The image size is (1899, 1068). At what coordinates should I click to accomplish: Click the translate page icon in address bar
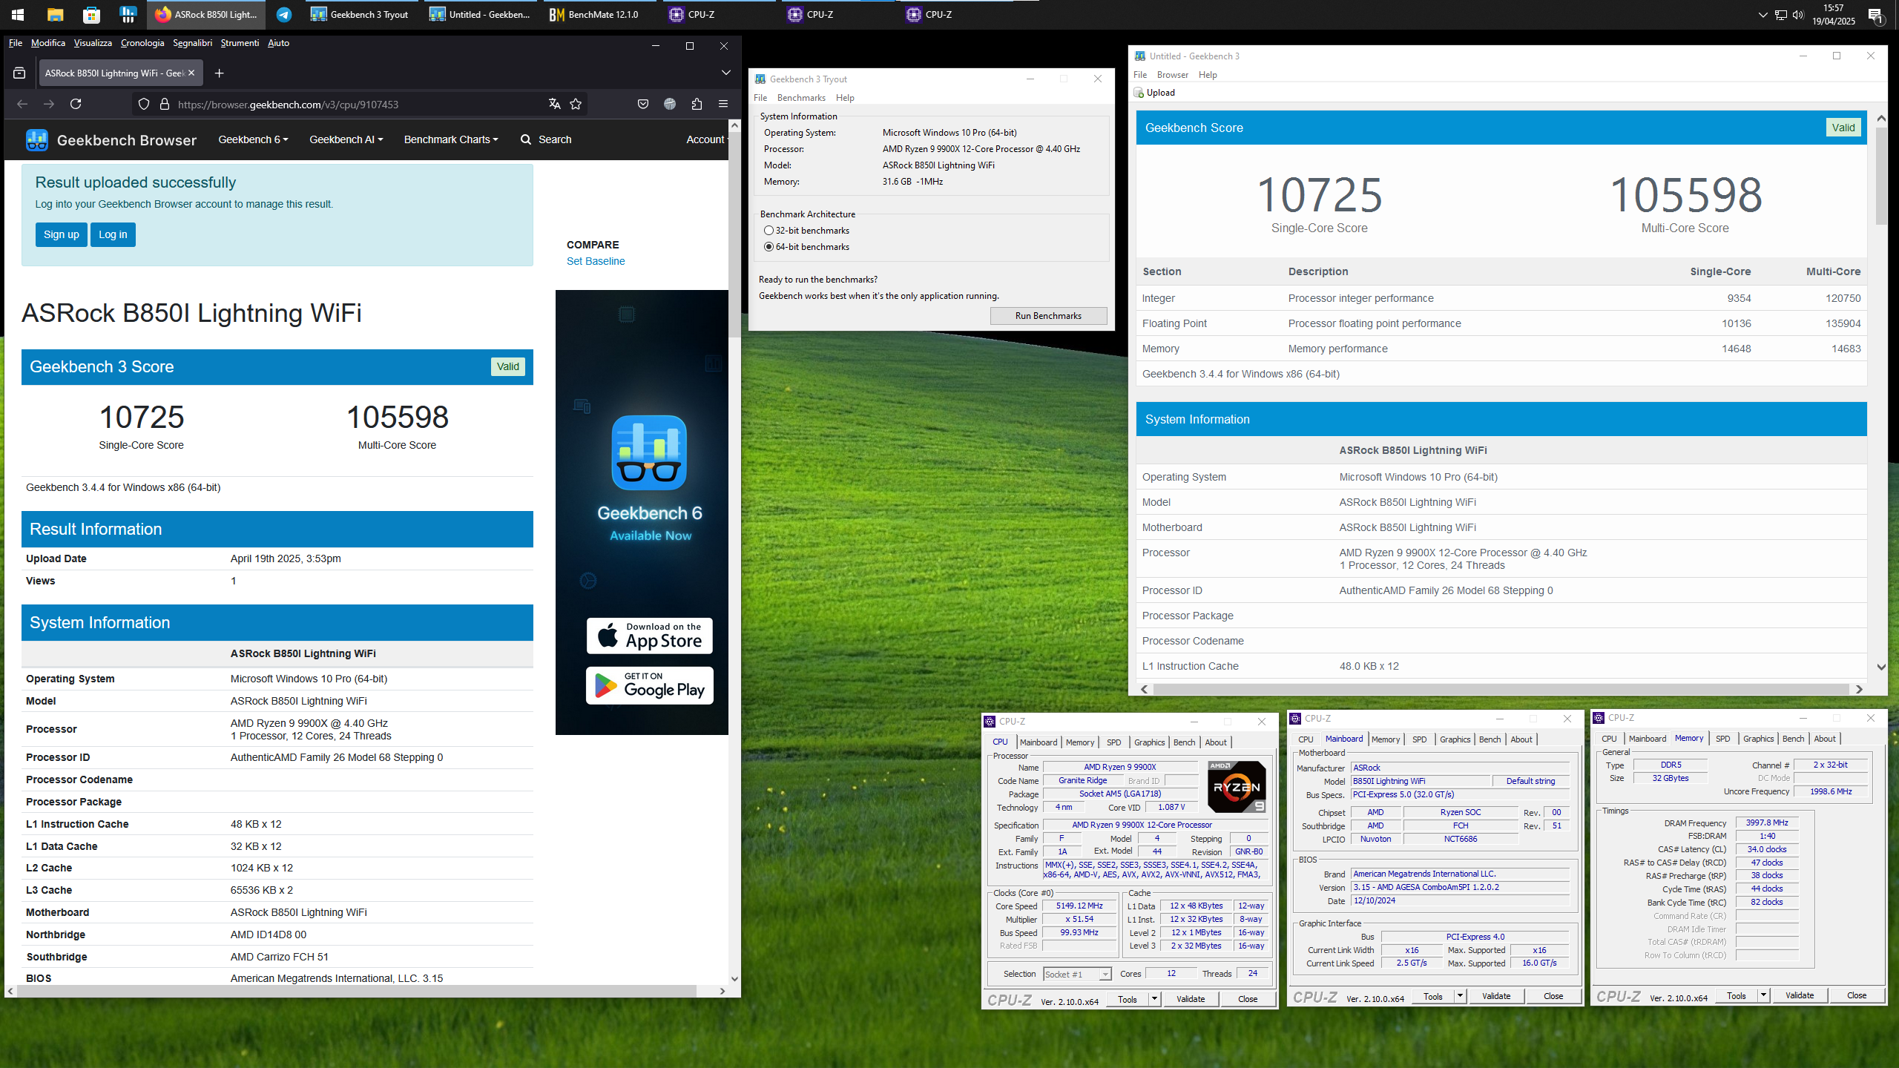click(554, 104)
